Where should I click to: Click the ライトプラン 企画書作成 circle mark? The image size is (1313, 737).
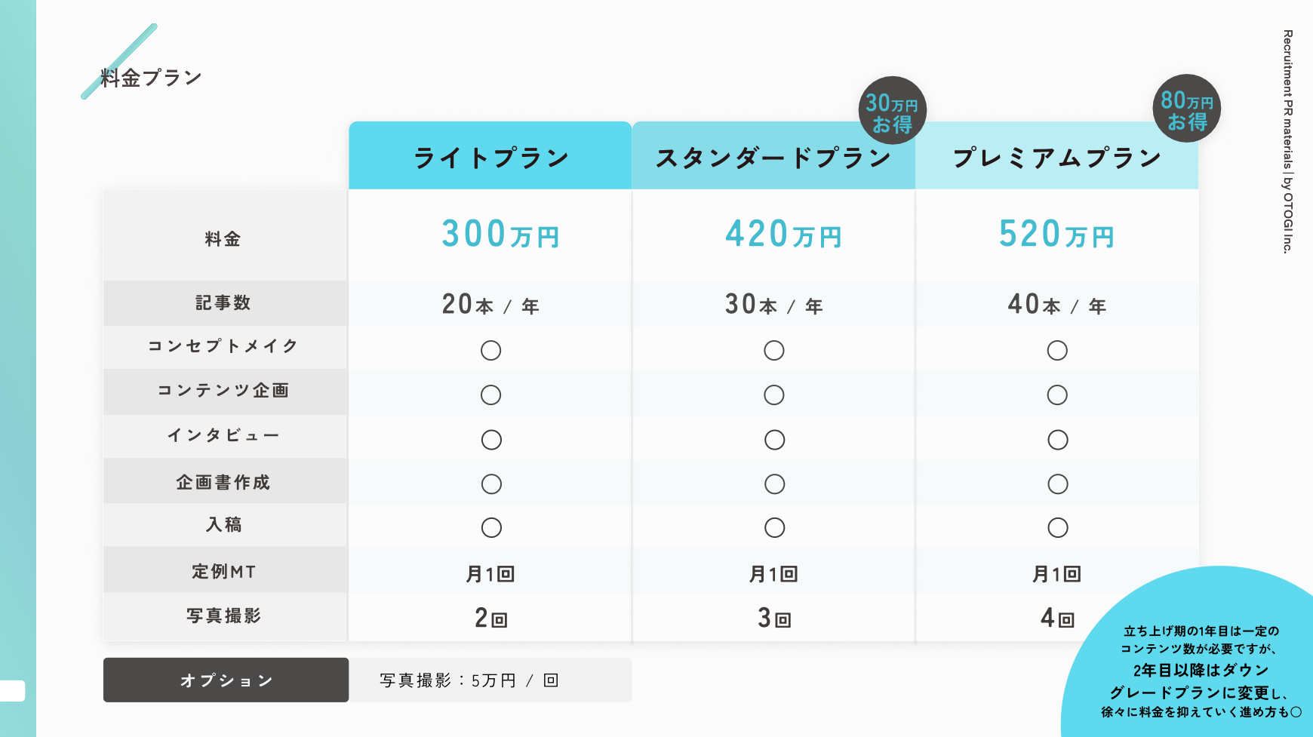tap(491, 484)
